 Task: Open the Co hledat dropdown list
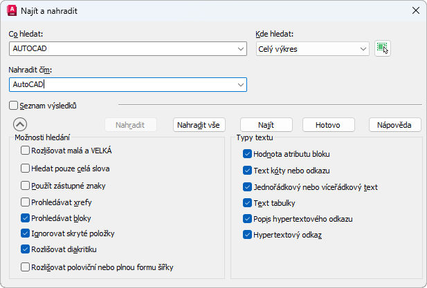pyautogui.click(x=240, y=48)
